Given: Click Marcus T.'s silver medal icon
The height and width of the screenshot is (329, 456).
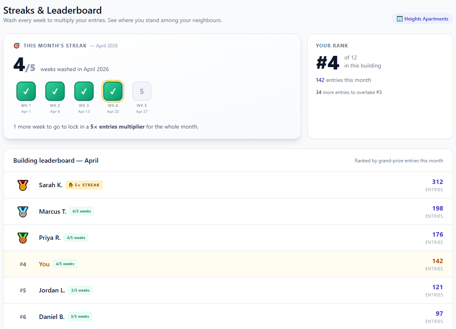Looking at the screenshot, I should pos(22,212).
